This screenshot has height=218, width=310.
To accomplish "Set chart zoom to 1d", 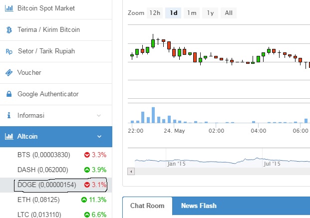I will pos(173,13).
